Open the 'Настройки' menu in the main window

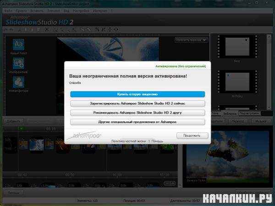point(81,11)
